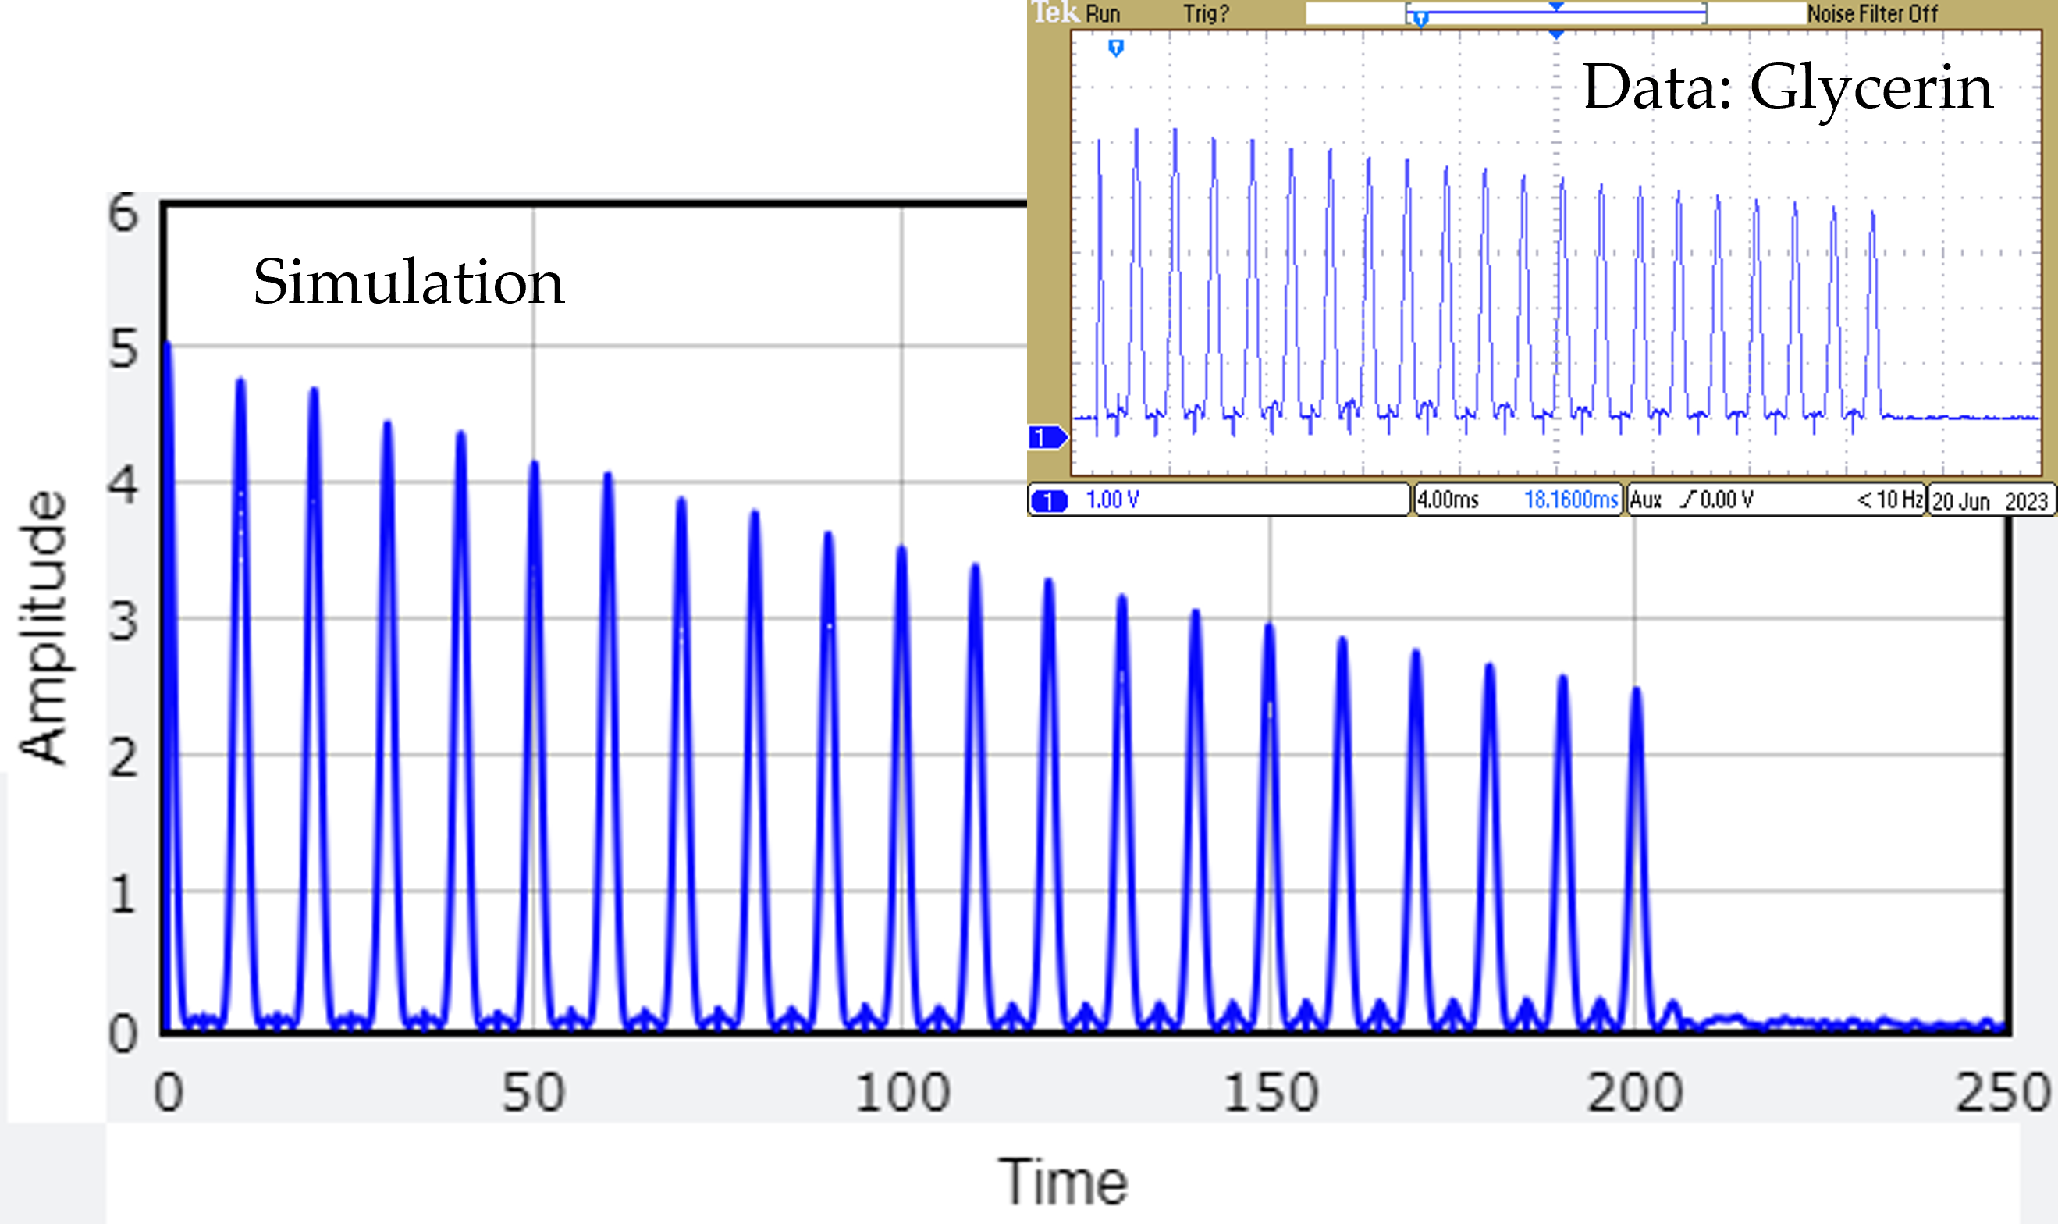The height and width of the screenshot is (1224, 2058).
Task: Click the Trig? status indicator
Action: pyautogui.click(x=1206, y=14)
